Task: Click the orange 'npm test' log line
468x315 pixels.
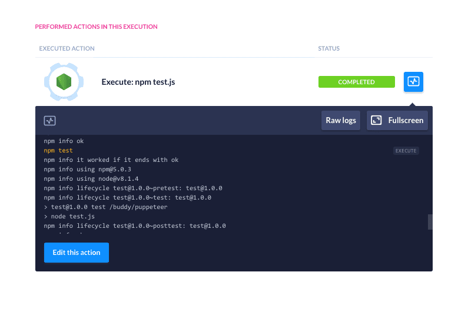Action: coord(58,150)
